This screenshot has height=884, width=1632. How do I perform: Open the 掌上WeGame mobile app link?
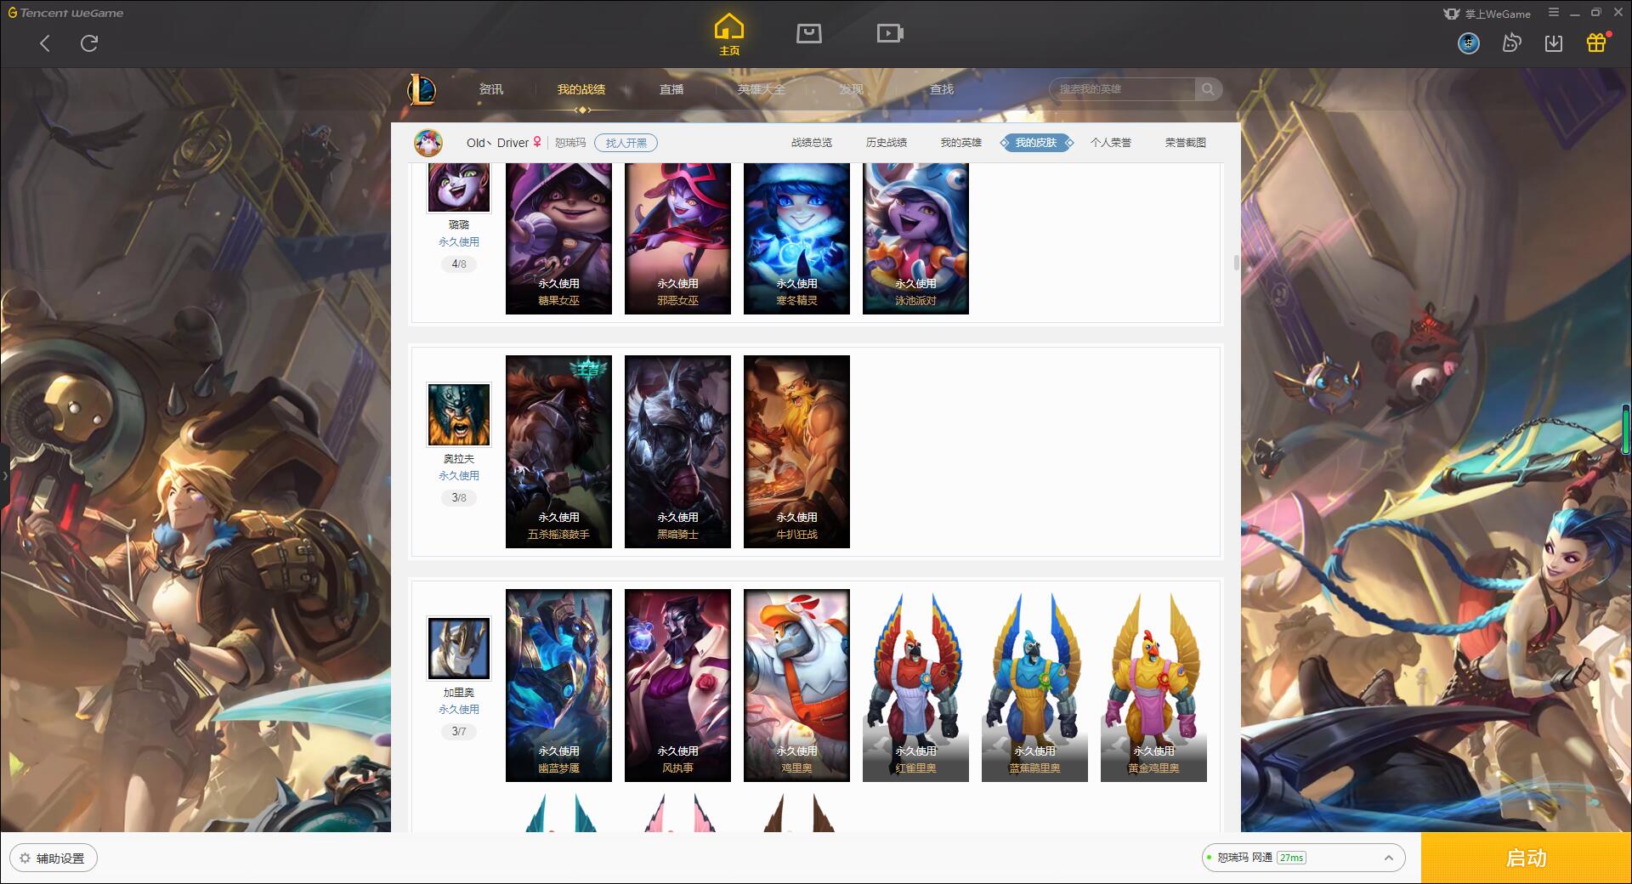1487,14
